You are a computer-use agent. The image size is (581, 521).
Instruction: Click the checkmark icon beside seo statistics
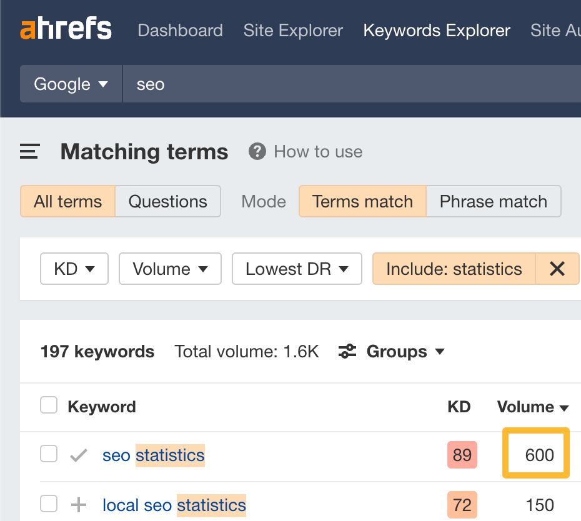tap(79, 455)
